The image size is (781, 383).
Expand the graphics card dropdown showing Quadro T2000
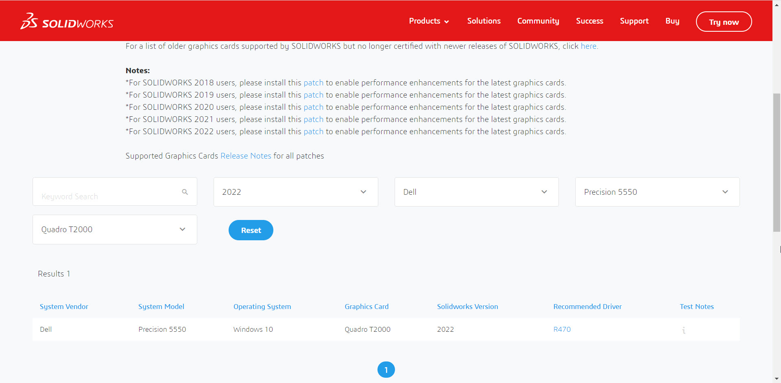click(115, 229)
